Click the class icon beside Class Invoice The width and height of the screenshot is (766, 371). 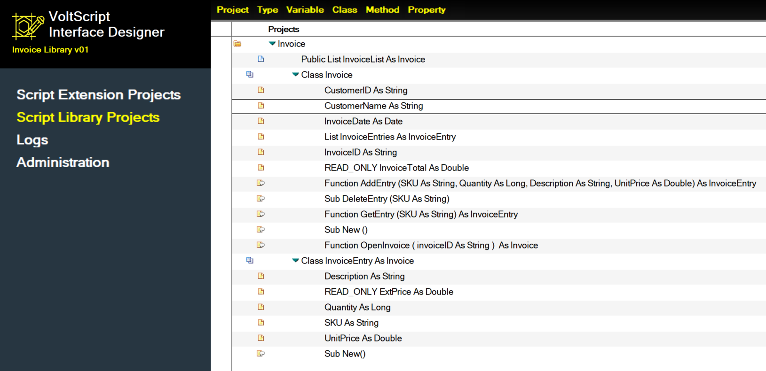(250, 75)
